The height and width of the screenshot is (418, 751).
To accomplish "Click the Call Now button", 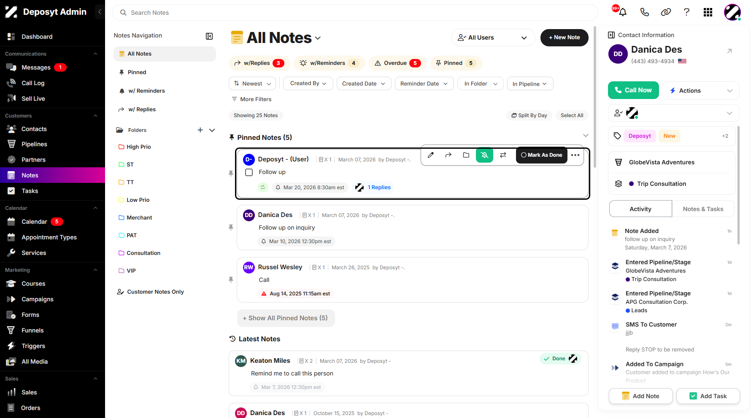I will pyautogui.click(x=633, y=90).
